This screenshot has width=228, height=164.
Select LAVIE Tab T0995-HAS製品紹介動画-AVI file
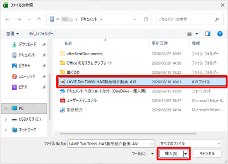point(142,82)
